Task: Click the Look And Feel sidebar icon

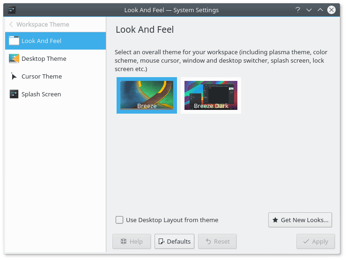Action: tap(14, 41)
